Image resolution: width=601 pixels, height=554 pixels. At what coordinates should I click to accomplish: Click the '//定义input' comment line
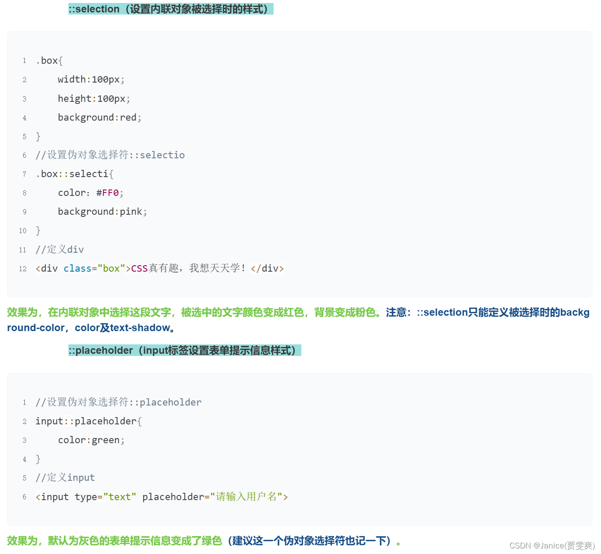(65, 477)
